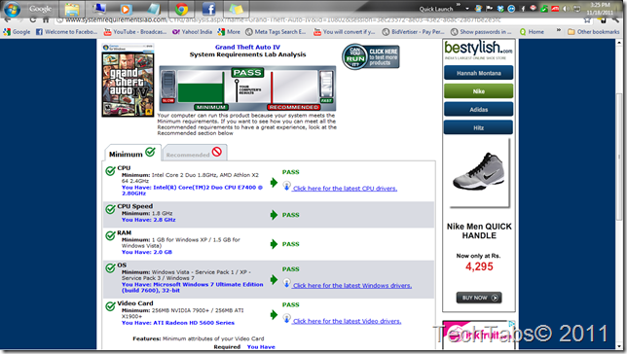The height and width of the screenshot is (354, 627).
Task: Select the green Nike ad button
Action: click(479, 91)
